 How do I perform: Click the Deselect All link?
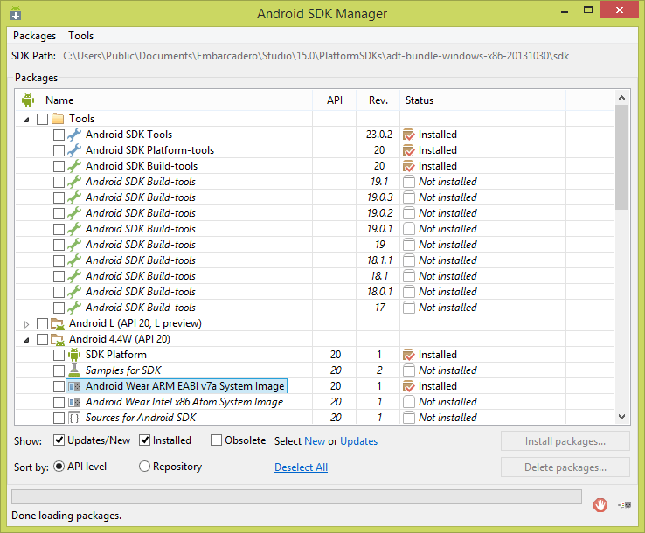point(302,467)
